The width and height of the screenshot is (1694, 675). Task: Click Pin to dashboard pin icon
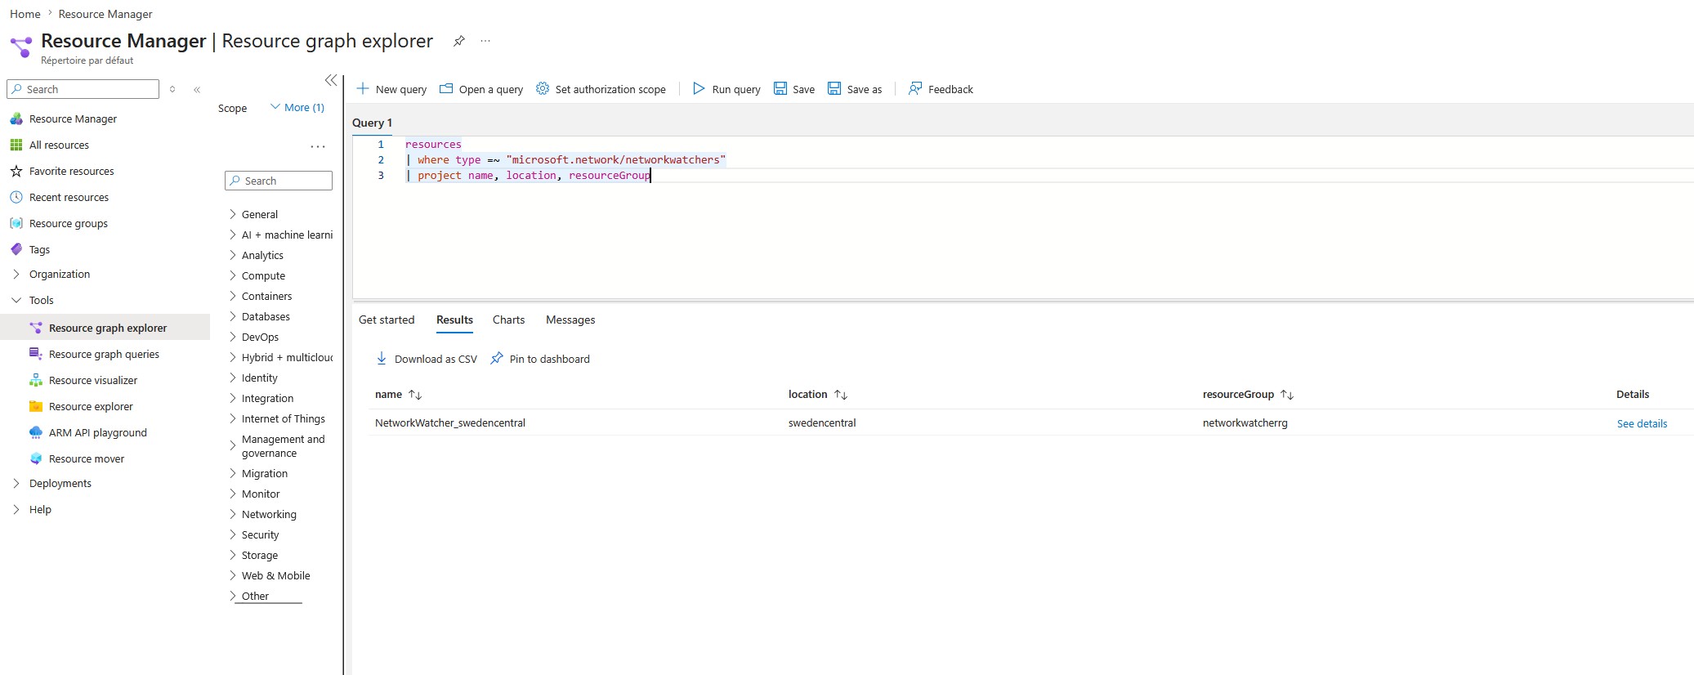click(497, 358)
